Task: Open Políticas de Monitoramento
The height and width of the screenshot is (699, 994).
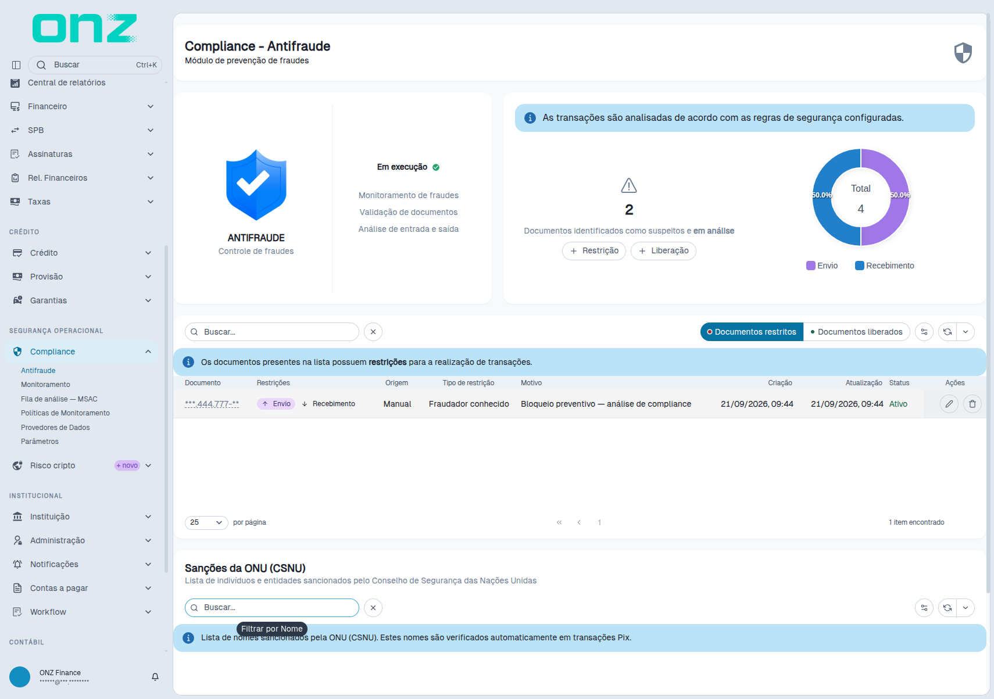Action: coord(65,413)
